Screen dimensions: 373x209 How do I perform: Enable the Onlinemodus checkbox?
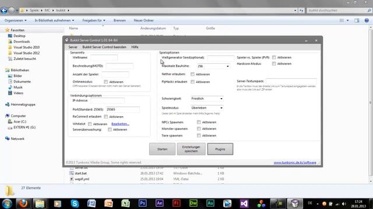click(106, 82)
